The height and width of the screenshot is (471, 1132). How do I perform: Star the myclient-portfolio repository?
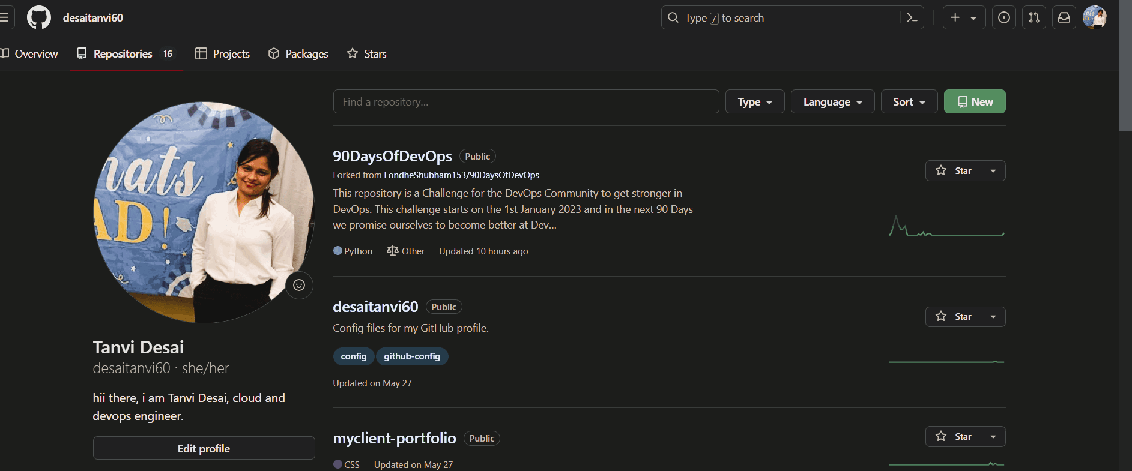pyautogui.click(x=953, y=437)
